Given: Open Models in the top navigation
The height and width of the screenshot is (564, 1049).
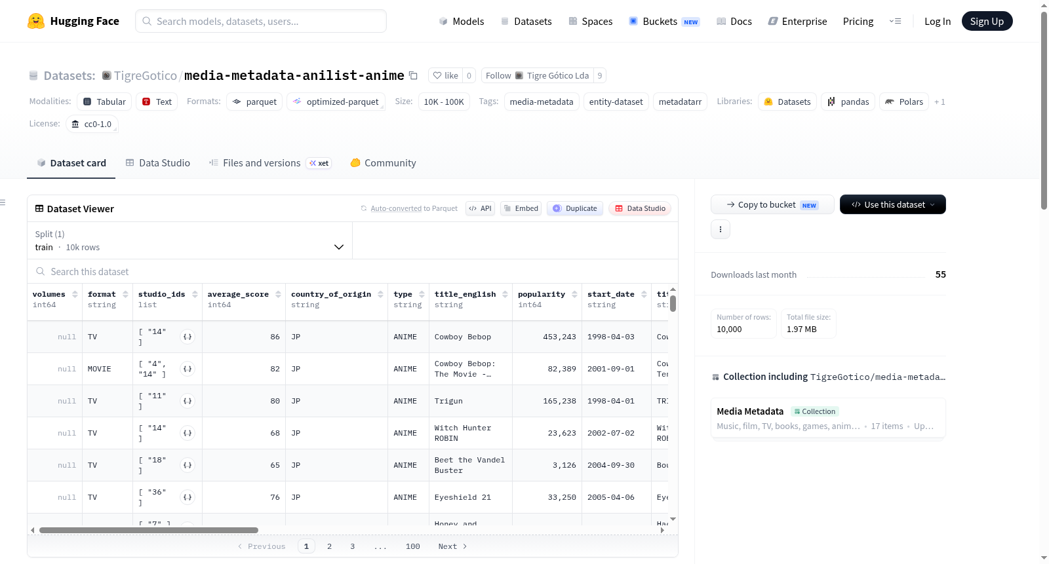Looking at the screenshot, I should click(462, 21).
